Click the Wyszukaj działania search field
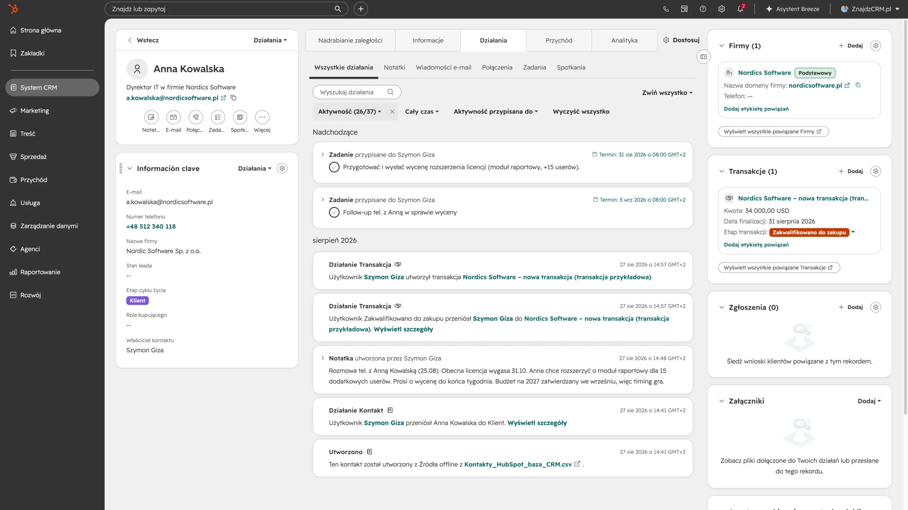This screenshot has height=510, width=908. (x=356, y=92)
